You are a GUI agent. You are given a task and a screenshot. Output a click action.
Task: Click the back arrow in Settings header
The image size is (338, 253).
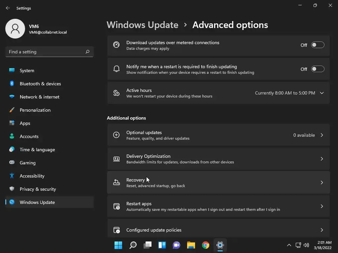pyautogui.click(x=8, y=8)
